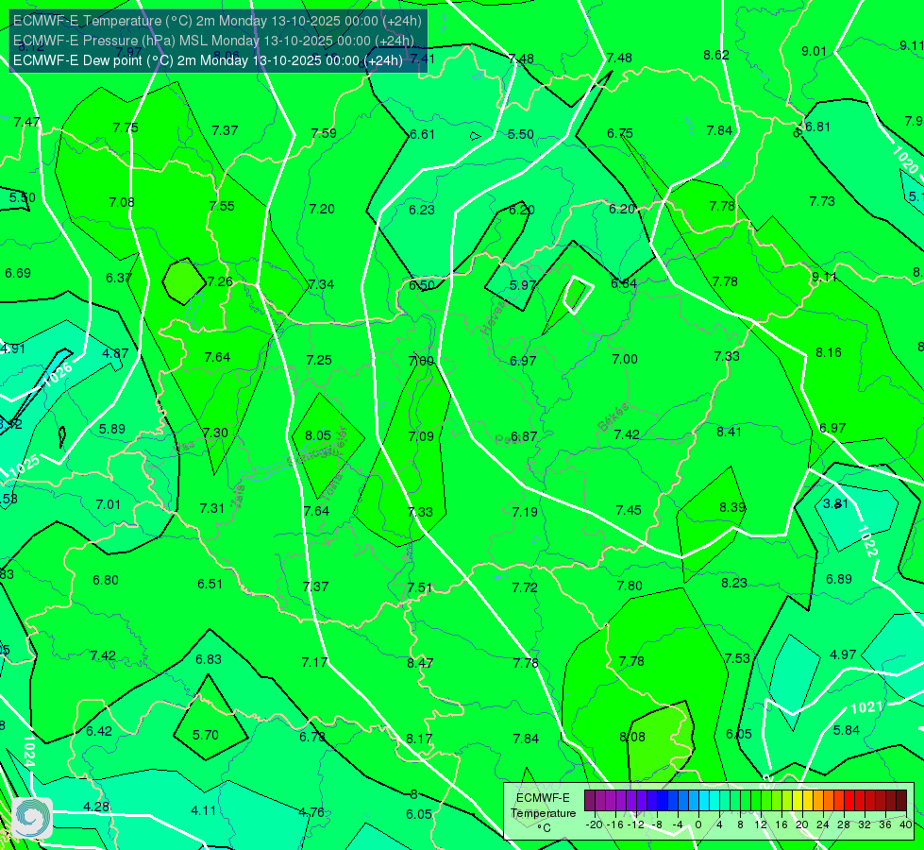The image size is (924, 850).
Task: Click the 4.97 temperature value
Action: click(843, 654)
